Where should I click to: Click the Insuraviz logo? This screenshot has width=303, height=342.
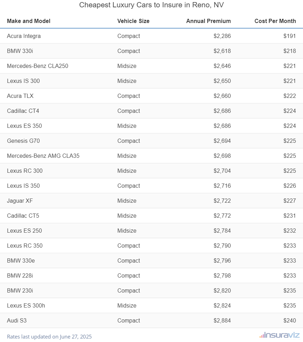point(279,335)
